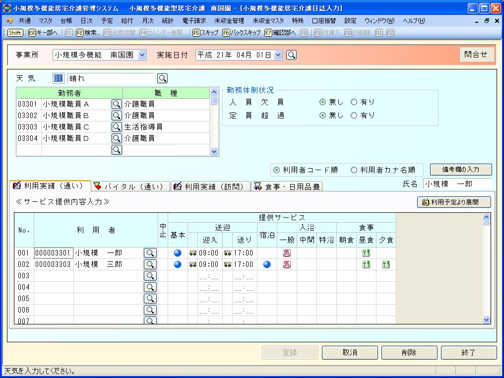This screenshot has width=504, height=378.
Task: Click the lookup icon for staff 小規模職員A
Action: click(x=117, y=104)
